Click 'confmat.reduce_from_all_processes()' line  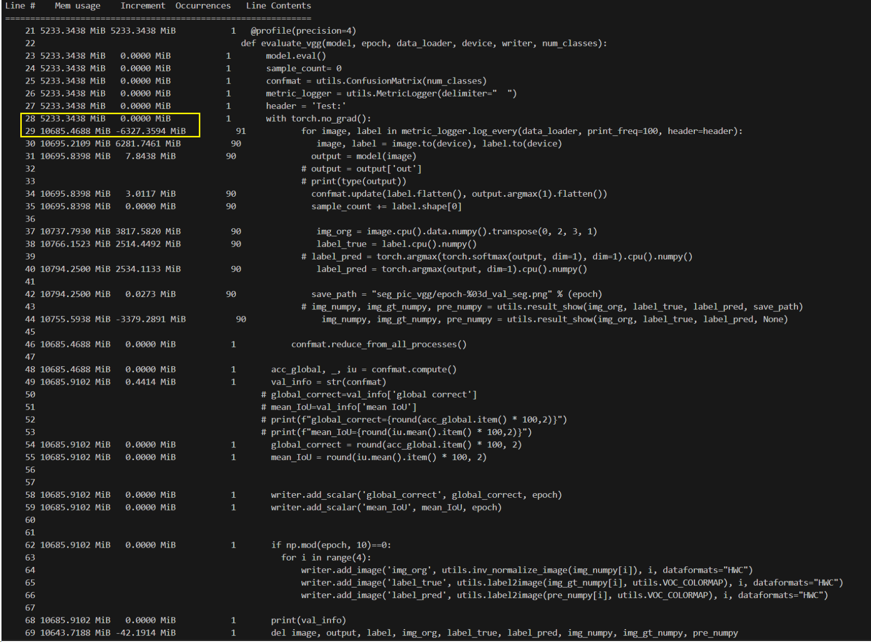(x=379, y=344)
